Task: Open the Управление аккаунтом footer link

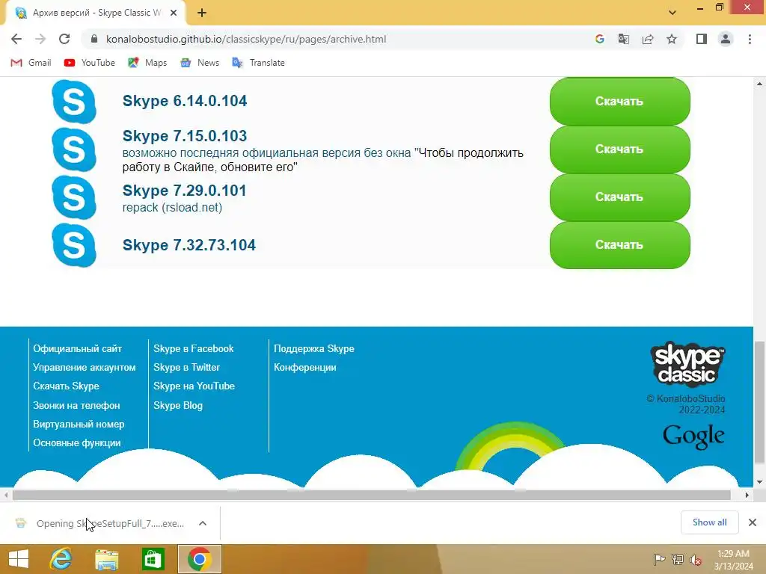Action: [x=84, y=367]
